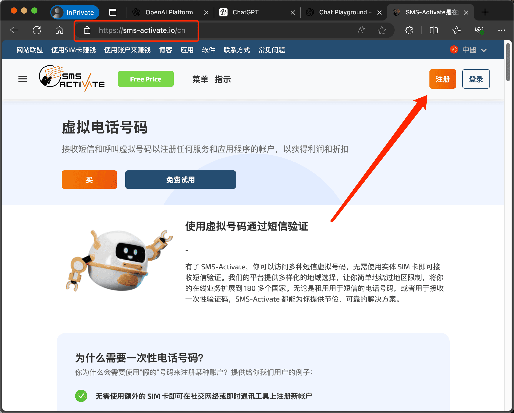Open the tab actions menu icon
Screen dimensions: 514x413
[x=113, y=12]
